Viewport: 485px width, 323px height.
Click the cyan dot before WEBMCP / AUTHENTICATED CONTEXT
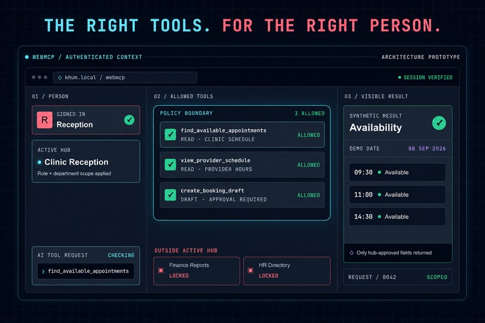pyautogui.click(x=27, y=57)
